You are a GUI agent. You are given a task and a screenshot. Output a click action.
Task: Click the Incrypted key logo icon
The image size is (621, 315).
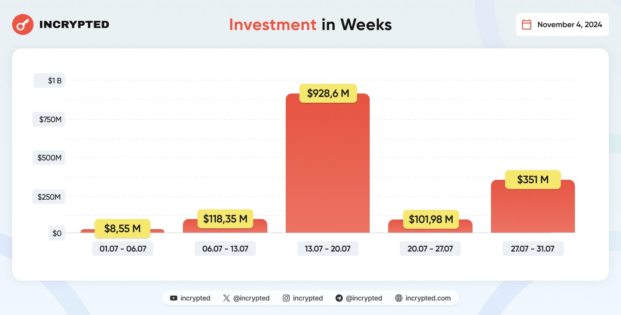click(23, 24)
